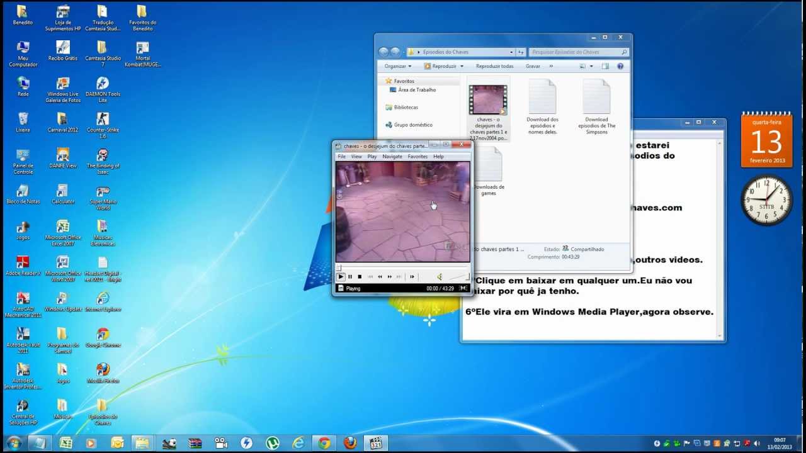
Task: Click the Windows Start button
Action: [x=13, y=443]
